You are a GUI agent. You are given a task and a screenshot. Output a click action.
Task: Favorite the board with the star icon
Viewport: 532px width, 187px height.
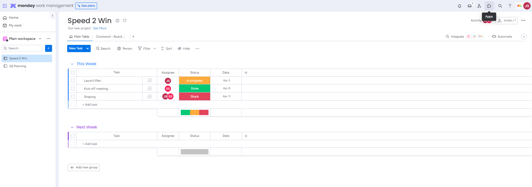click(x=125, y=20)
